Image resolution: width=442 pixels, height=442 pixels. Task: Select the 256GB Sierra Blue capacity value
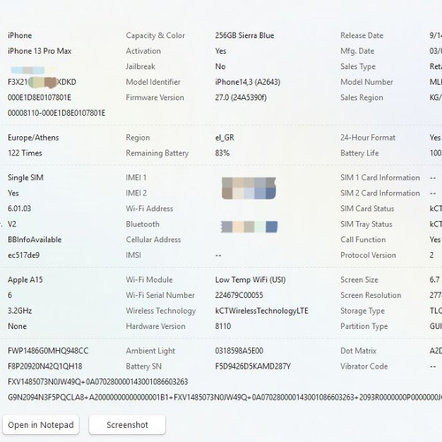point(245,35)
